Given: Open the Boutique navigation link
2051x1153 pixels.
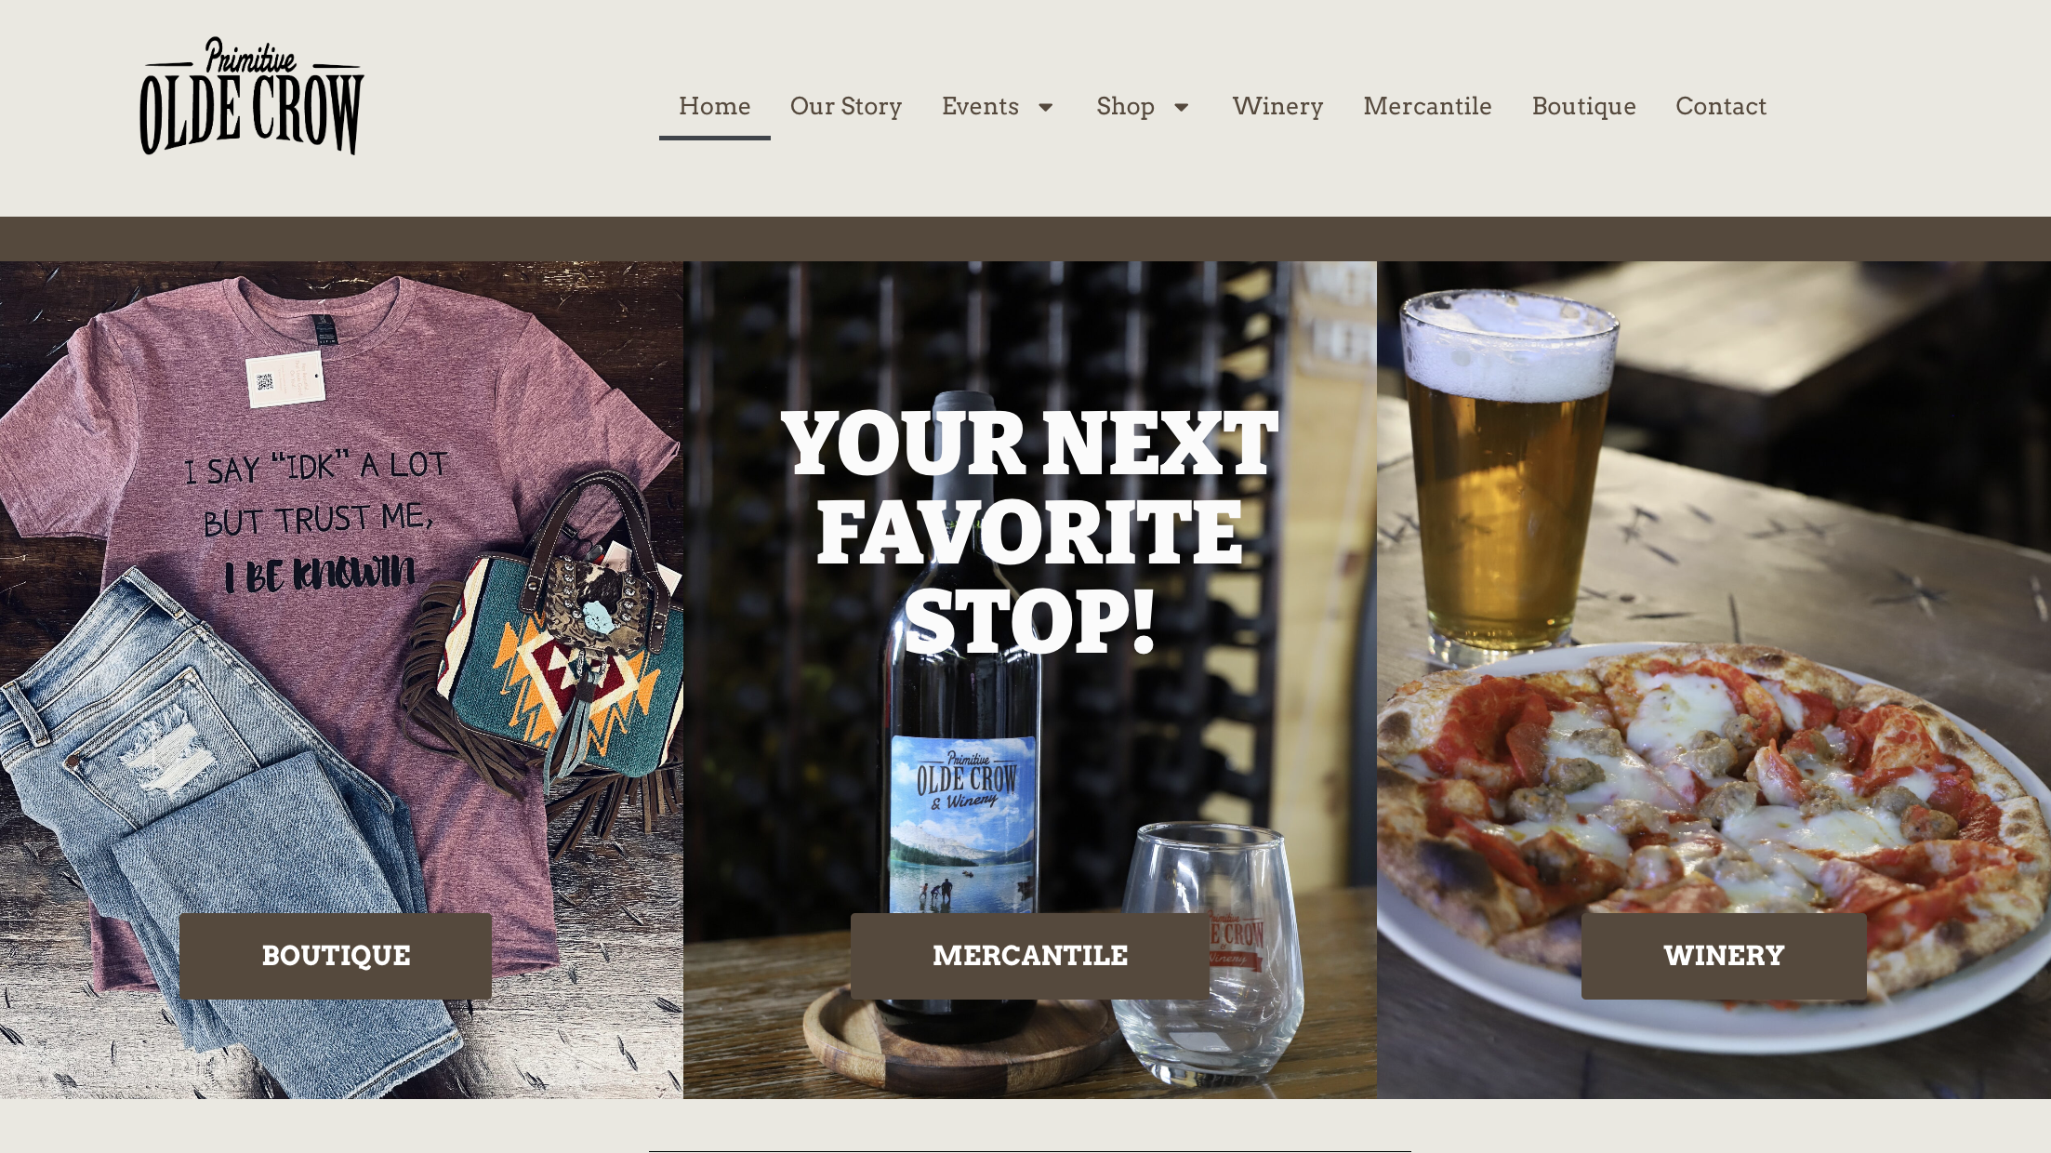Looking at the screenshot, I should pos(1583,106).
